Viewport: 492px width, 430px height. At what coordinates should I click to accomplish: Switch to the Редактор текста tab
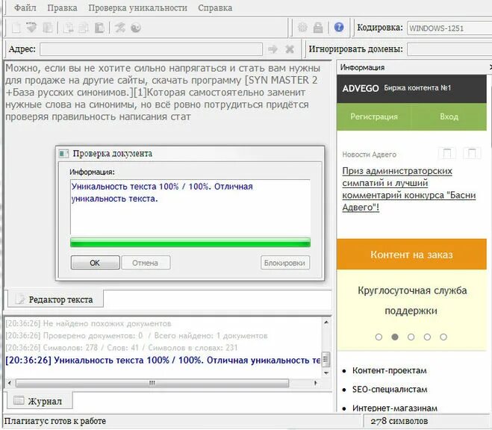[x=55, y=299]
